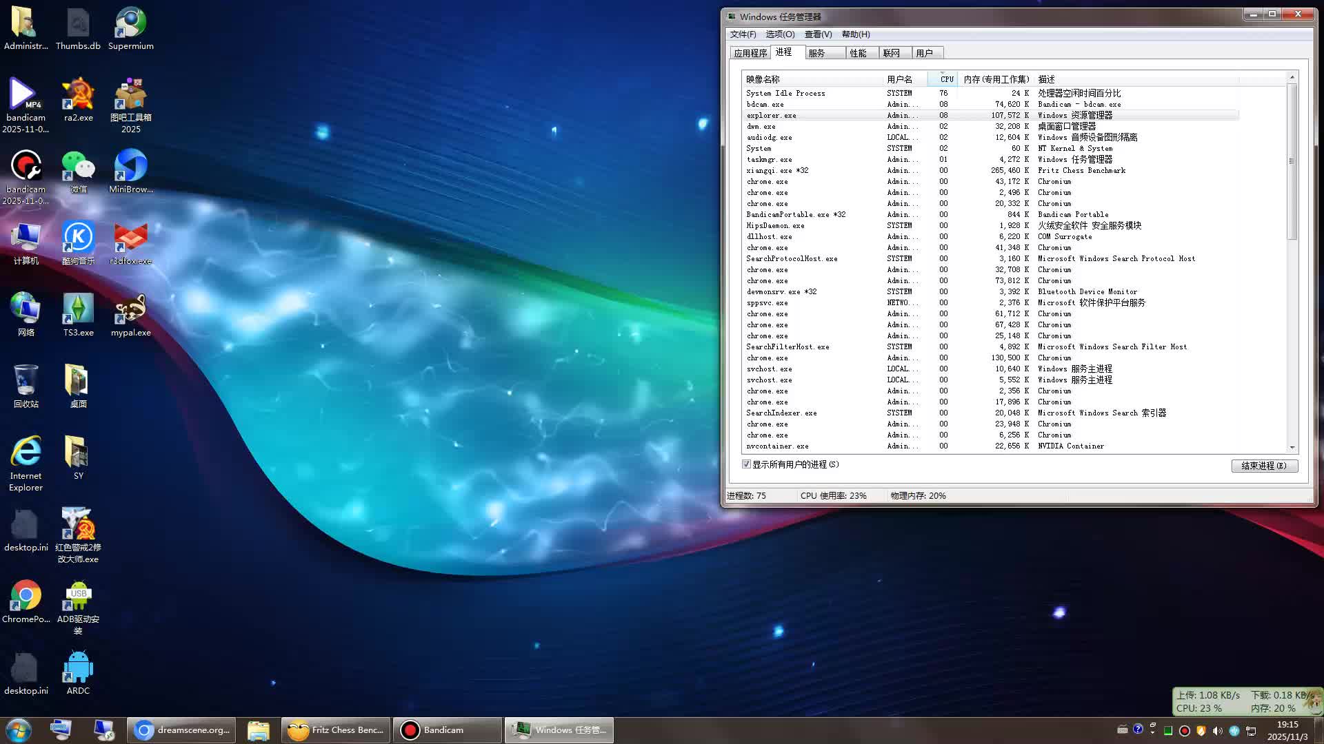Switch to the 性能 tab in Task Manager
Viewport: 1324px width, 744px height.
coord(860,52)
